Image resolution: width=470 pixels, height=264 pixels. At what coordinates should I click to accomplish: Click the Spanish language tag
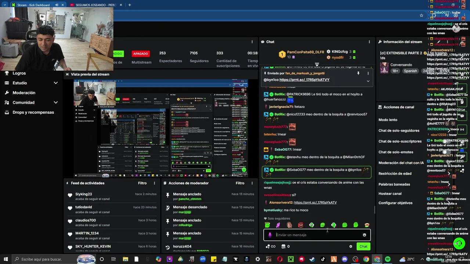click(411, 71)
